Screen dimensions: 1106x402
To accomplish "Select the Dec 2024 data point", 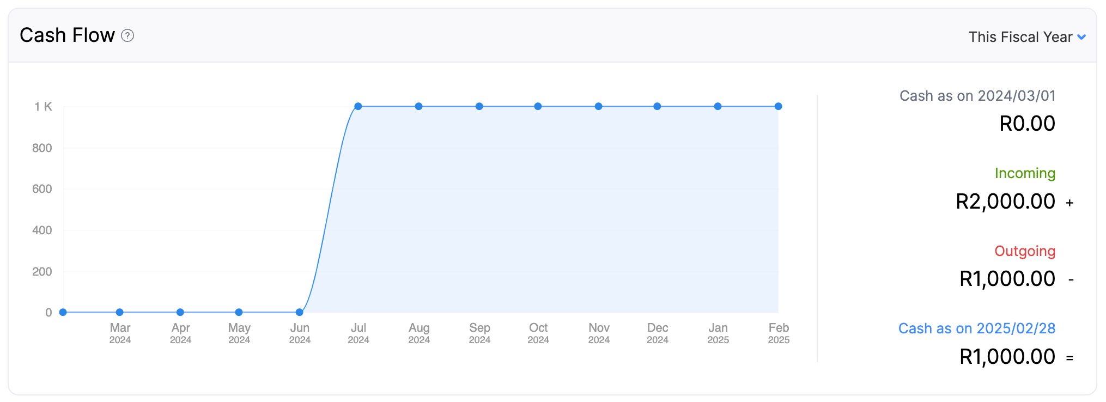I will (x=658, y=106).
